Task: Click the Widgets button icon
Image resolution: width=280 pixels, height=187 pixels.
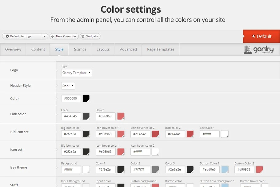Action: coord(83,36)
